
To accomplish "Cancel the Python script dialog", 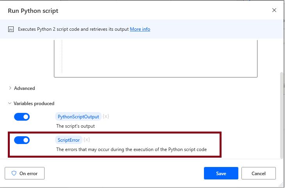I will click(258, 173).
